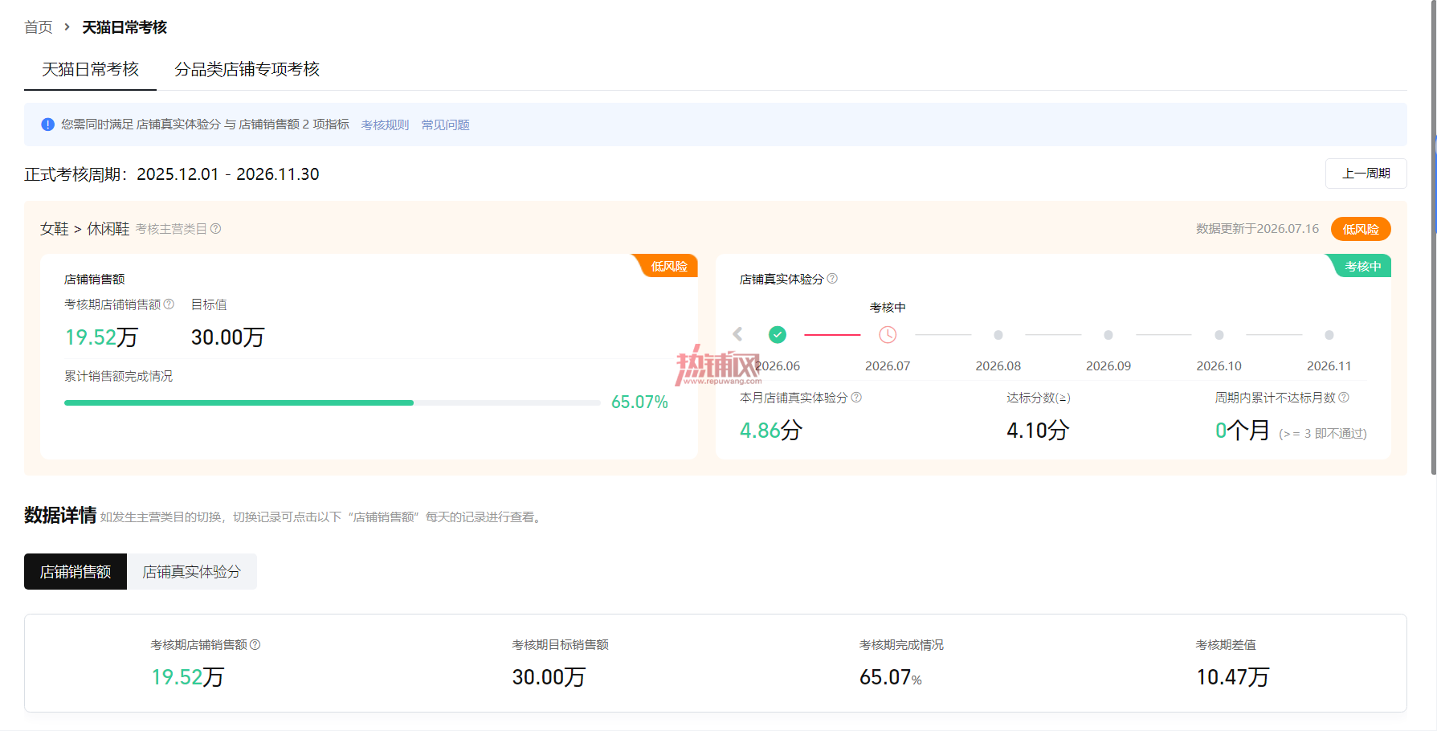This screenshot has height=731, width=1437.
Task: Click the 10.47万 考核期差值 value
Action: [x=1233, y=677]
